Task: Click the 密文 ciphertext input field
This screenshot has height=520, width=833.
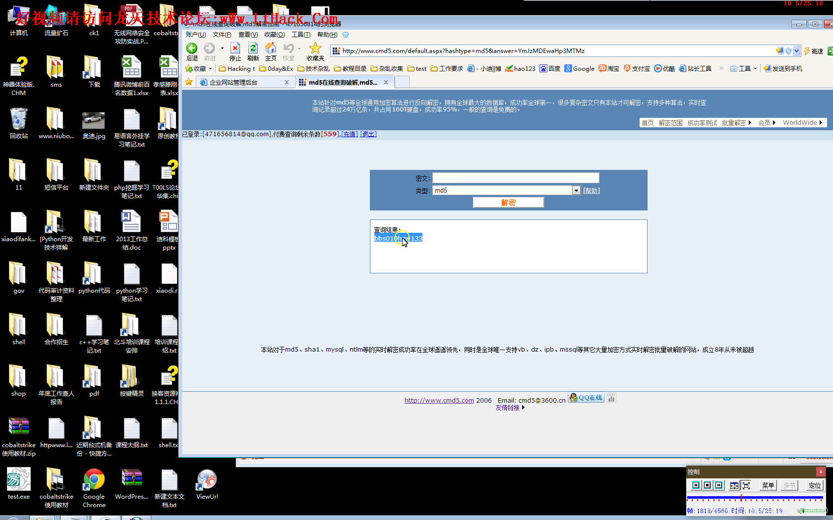Action: pyautogui.click(x=516, y=178)
